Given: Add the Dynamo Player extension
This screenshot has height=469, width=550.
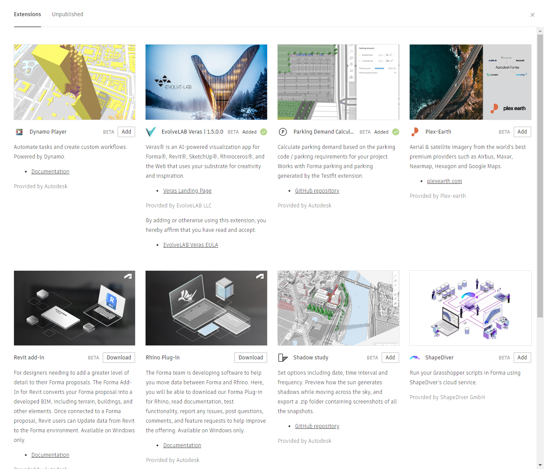Looking at the screenshot, I should pyautogui.click(x=126, y=132).
